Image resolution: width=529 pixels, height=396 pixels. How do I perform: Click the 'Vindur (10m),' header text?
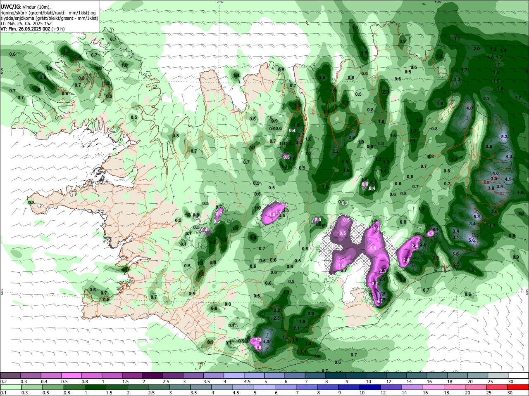tap(37, 7)
